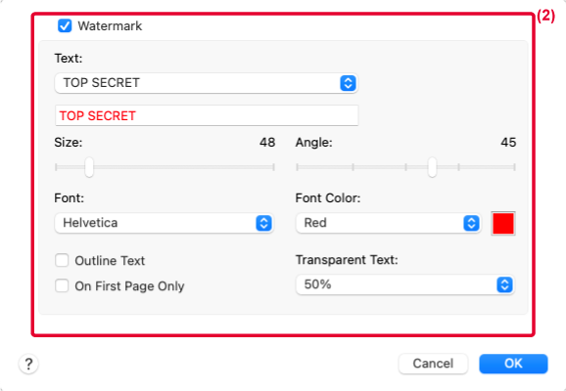Click the Angle slider handle
Viewport: 566px width, 391px height.
tap(432, 167)
